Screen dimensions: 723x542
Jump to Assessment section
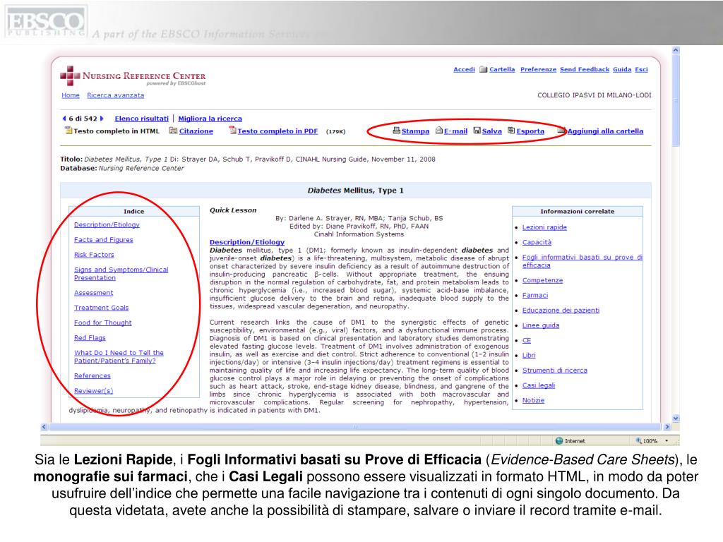click(x=94, y=293)
